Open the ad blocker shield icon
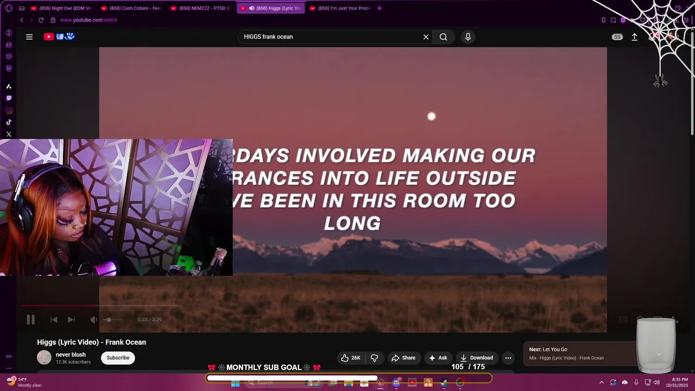 click(623, 20)
